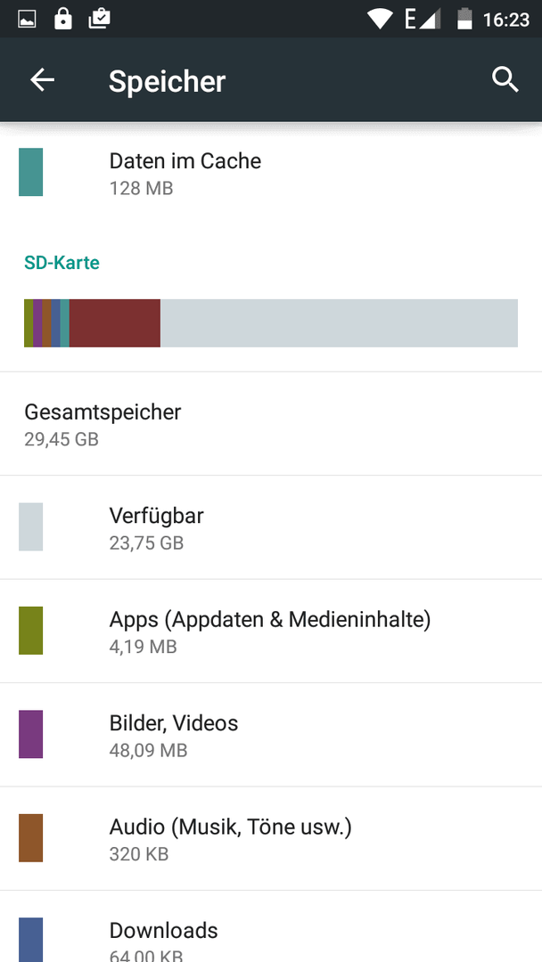
Task: Tap the teal Daten im Cache color swatch
Action: 30,173
